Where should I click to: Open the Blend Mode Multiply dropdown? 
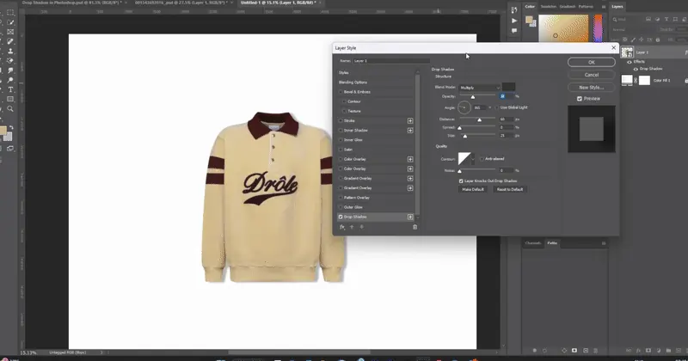[x=479, y=88]
